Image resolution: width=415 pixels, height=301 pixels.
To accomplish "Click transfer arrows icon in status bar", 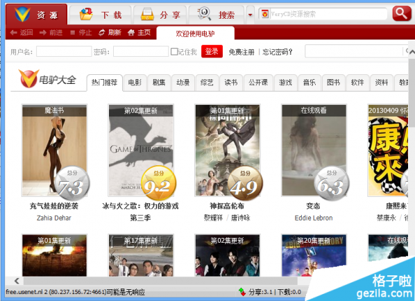I will pyautogui.click(x=242, y=292).
